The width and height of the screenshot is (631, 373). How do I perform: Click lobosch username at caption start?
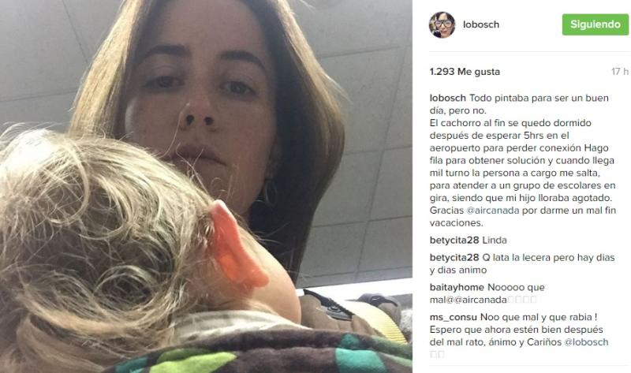coord(447,98)
